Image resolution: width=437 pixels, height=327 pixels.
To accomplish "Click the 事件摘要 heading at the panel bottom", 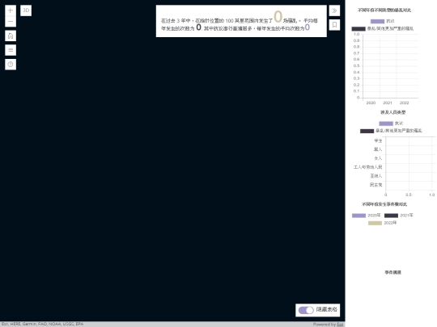I will 393,273.
